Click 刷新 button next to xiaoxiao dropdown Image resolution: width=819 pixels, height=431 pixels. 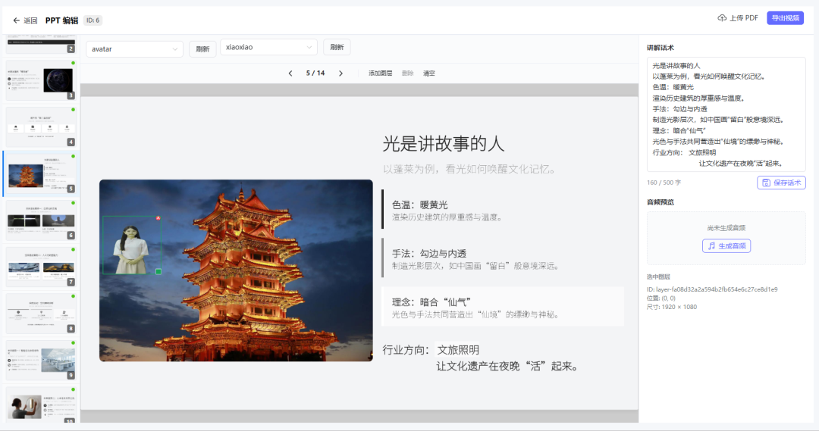(337, 47)
